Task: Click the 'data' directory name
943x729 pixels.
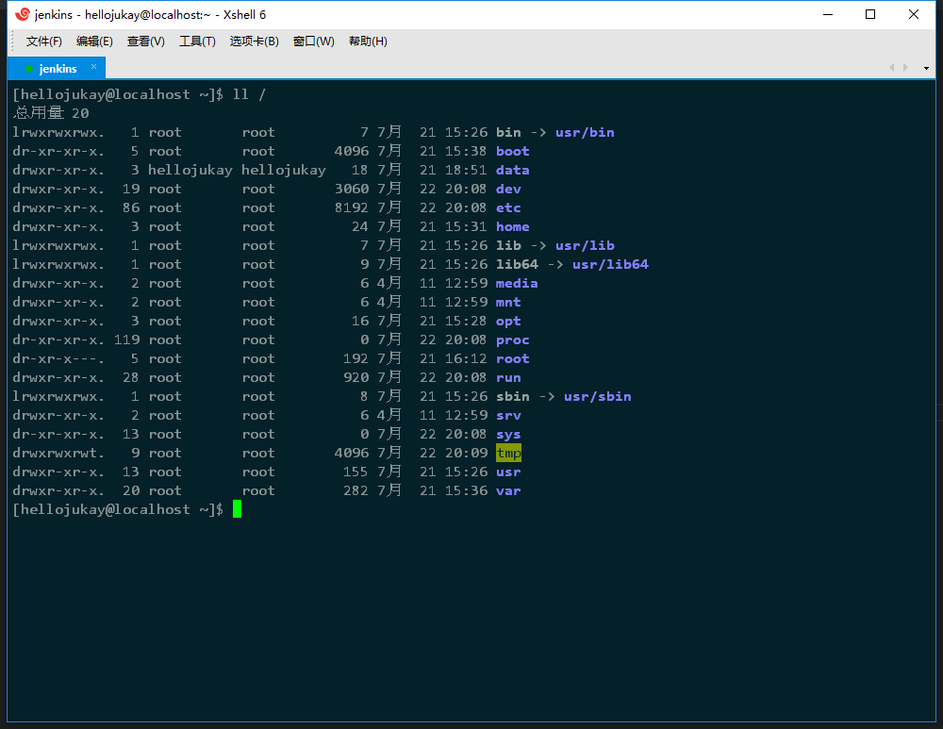Action: (x=512, y=170)
